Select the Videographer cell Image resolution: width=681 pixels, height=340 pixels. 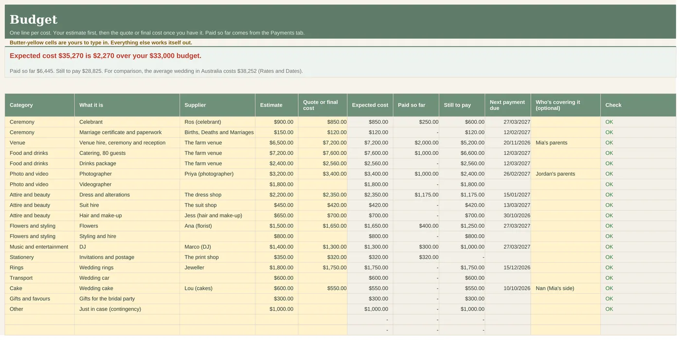[x=127, y=184]
